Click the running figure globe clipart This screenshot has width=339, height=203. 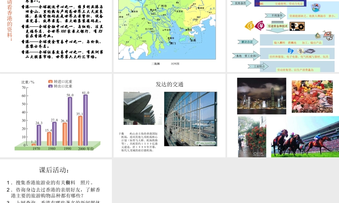pyautogui.click(x=316, y=8)
